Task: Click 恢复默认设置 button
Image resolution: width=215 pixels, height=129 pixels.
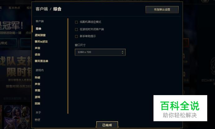Action: [162, 9]
